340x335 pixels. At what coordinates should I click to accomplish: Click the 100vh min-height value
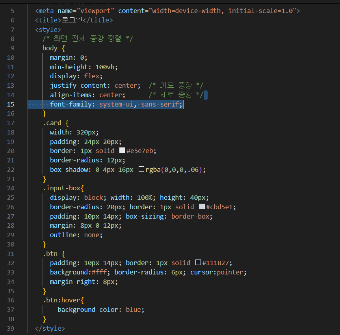(x=106, y=67)
